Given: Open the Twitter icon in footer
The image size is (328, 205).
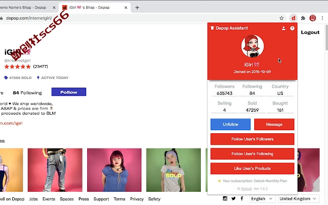Looking at the screenshot, I should click(234, 198).
